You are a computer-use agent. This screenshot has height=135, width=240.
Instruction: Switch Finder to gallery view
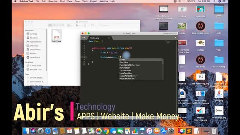(63, 25)
